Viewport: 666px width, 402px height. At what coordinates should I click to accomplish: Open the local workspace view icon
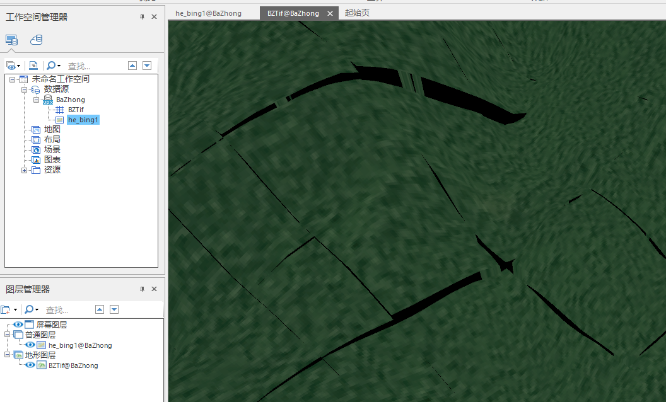pos(11,40)
